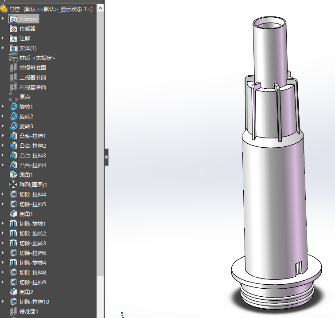Select the 切除-拉伸5 tree label
335x318 pixels.
point(33,204)
